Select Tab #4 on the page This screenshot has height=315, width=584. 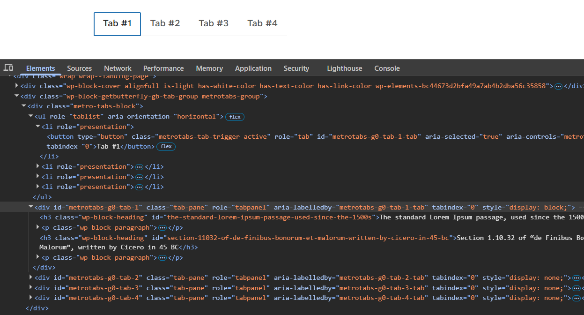[262, 23]
